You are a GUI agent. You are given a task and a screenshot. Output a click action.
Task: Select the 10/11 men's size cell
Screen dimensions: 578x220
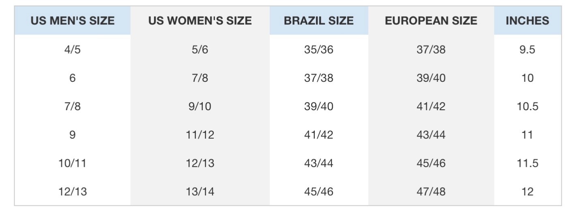73,163
